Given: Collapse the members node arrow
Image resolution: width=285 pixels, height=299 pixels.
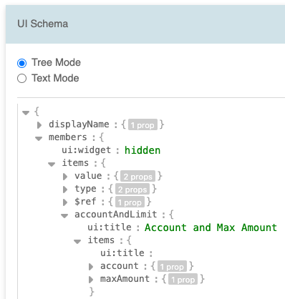Looking at the screenshot, I should (x=39, y=138).
